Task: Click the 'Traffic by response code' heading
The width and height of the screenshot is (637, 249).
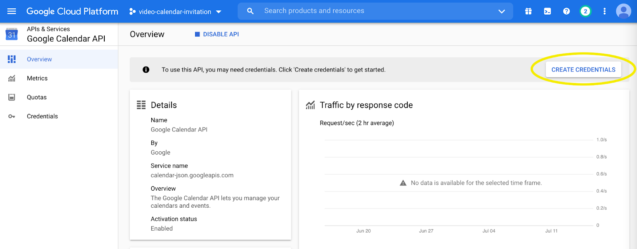Action: [366, 105]
